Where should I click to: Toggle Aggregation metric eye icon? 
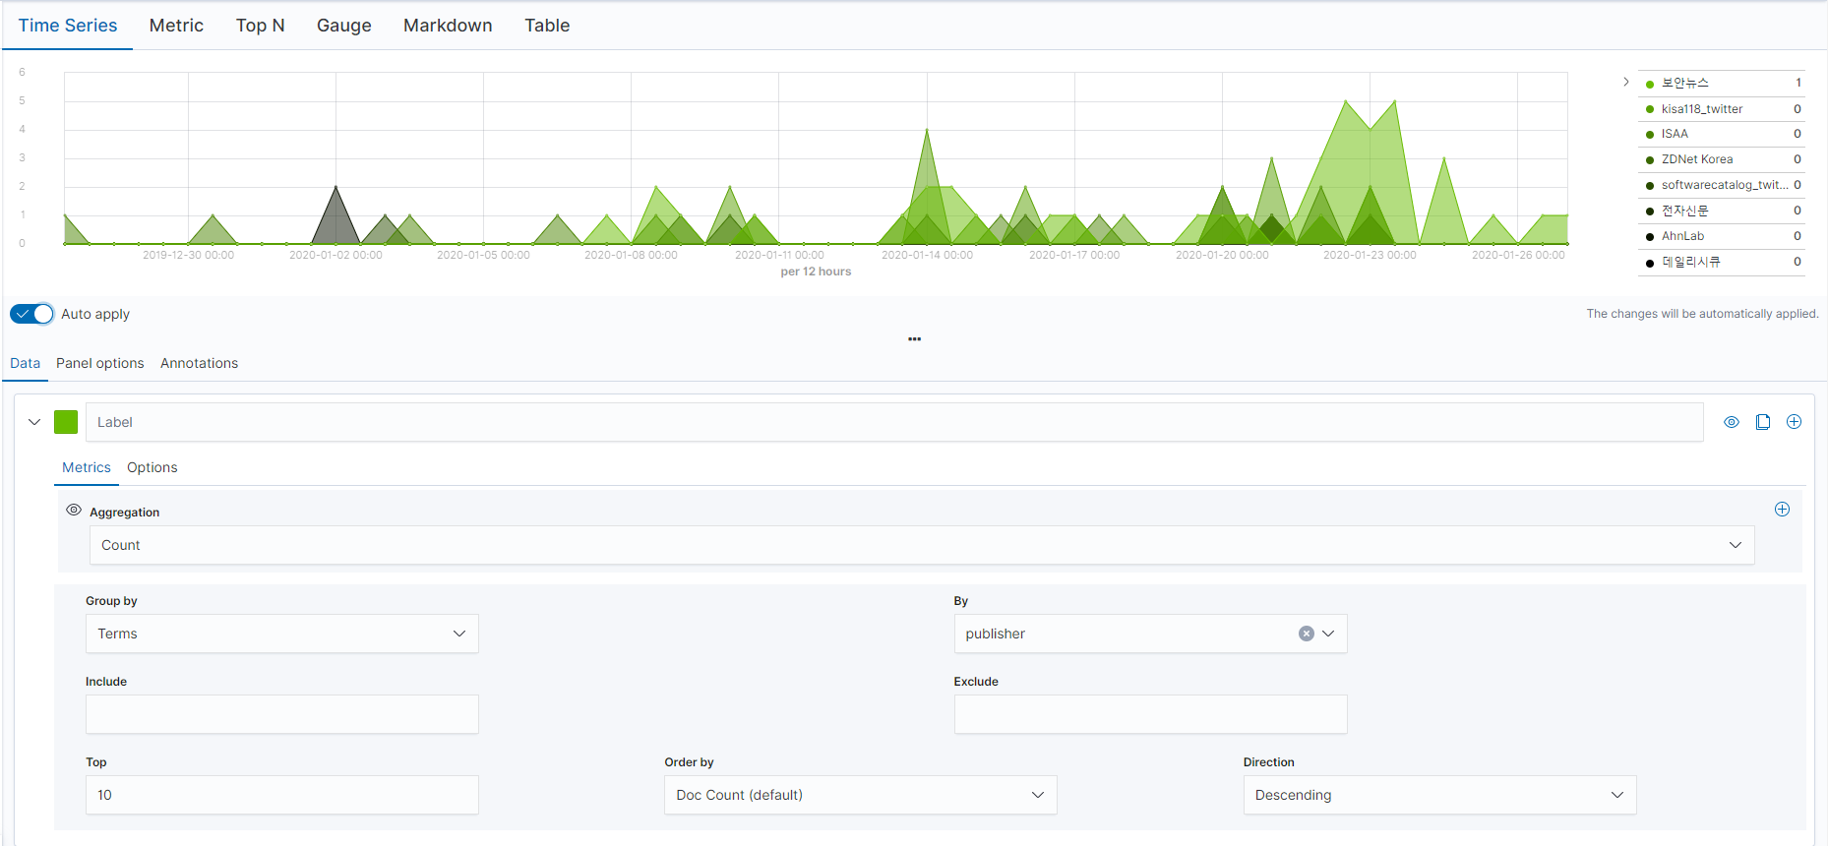pos(74,510)
